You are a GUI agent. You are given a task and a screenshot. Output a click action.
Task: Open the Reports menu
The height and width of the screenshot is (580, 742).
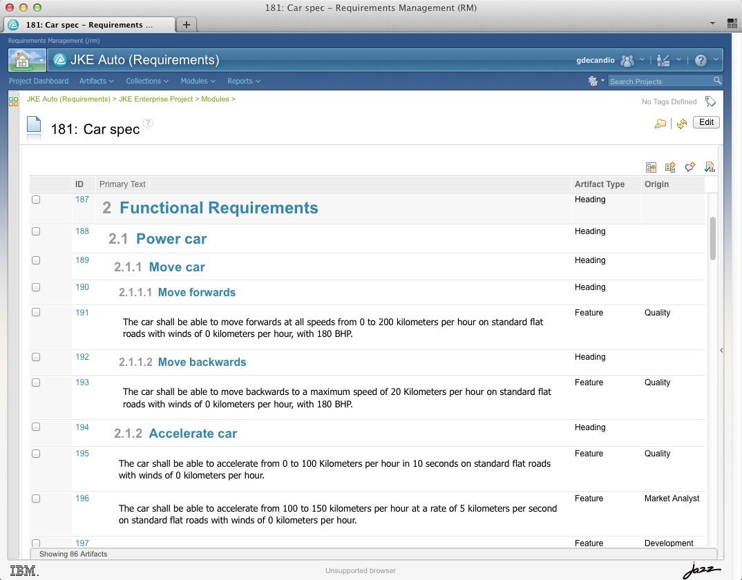pyautogui.click(x=243, y=81)
